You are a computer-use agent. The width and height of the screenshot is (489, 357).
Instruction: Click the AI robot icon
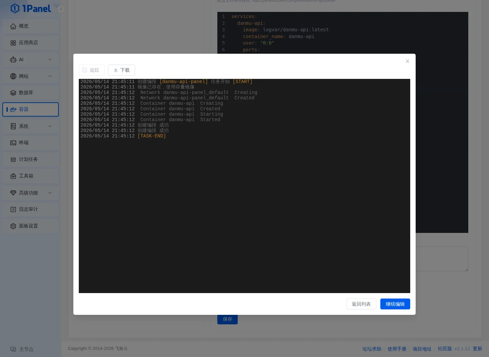click(13, 60)
